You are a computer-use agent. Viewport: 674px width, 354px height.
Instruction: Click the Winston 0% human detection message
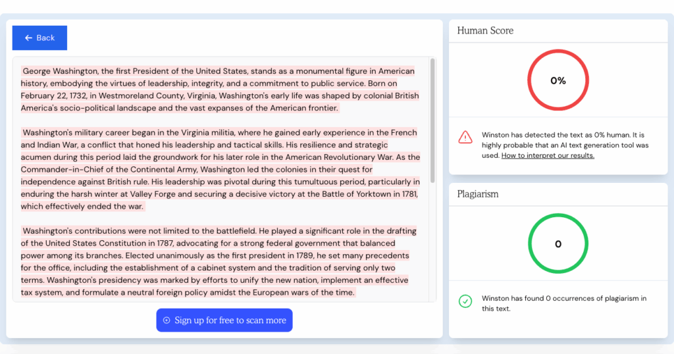[565, 145]
